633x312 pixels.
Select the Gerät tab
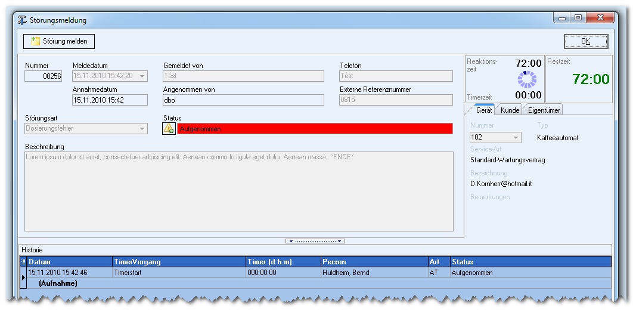[x=483, y=110]
